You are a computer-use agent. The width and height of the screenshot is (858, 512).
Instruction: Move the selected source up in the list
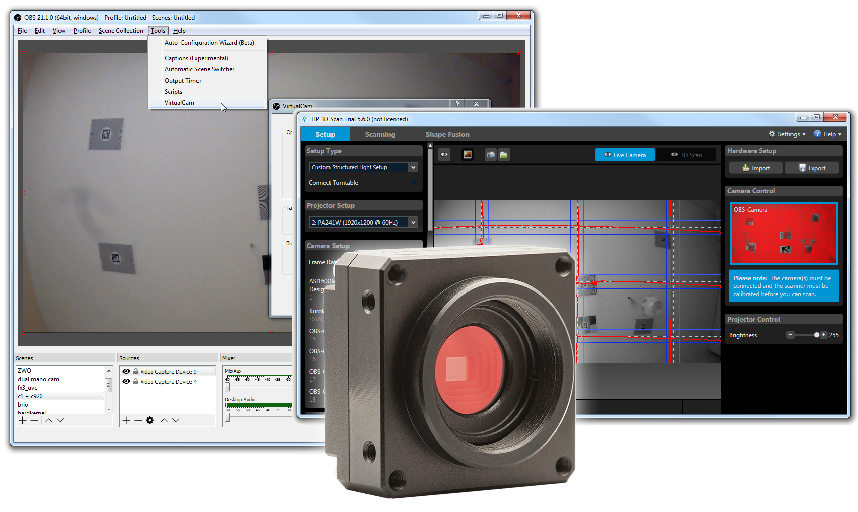pos(164,420)
